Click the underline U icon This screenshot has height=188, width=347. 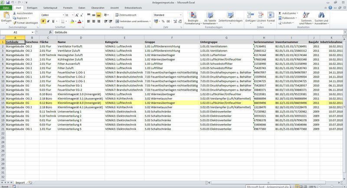tap(53, 21)
